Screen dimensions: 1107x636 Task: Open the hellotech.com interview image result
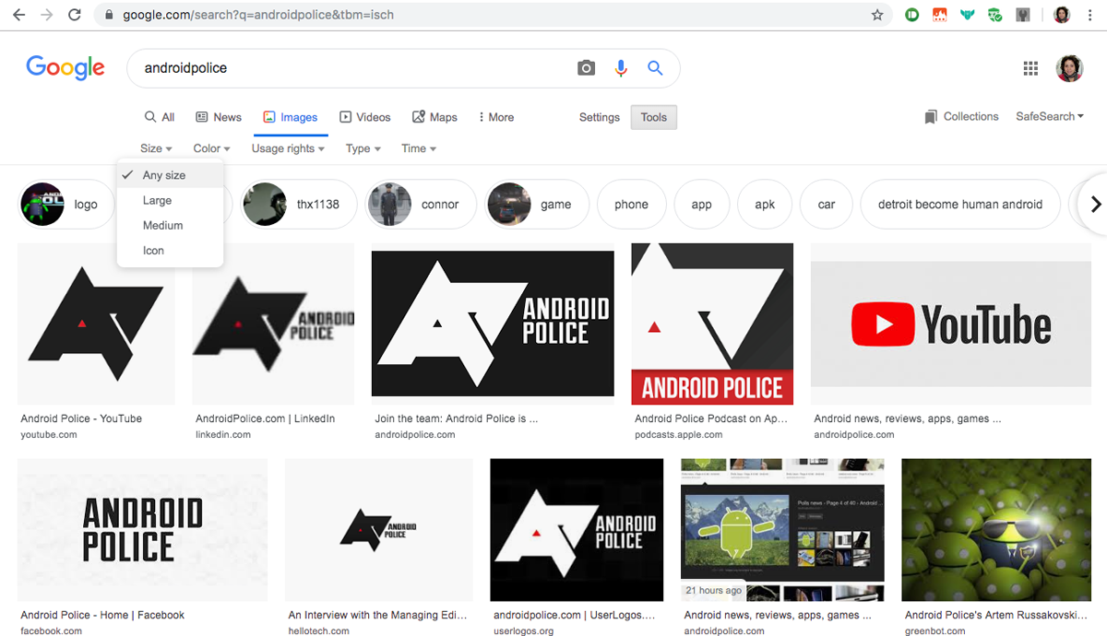(379, 530)
